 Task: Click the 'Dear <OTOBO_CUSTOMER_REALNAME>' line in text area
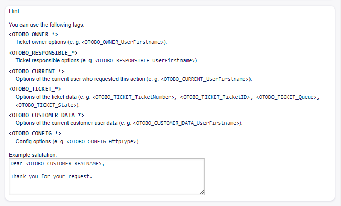[60, 164]
